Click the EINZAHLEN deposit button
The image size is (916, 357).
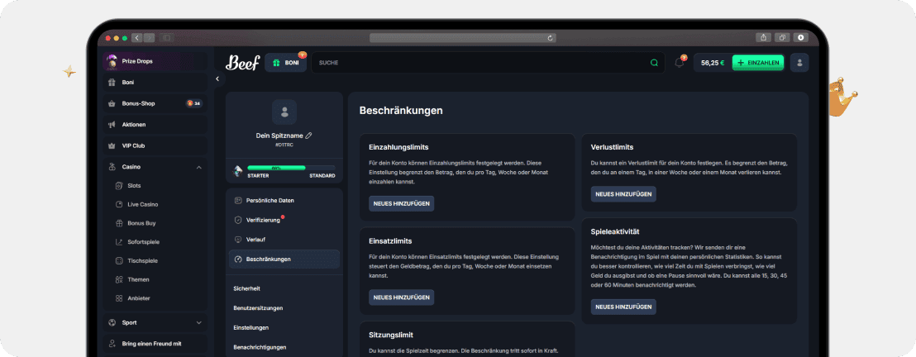tap(758, 63)
